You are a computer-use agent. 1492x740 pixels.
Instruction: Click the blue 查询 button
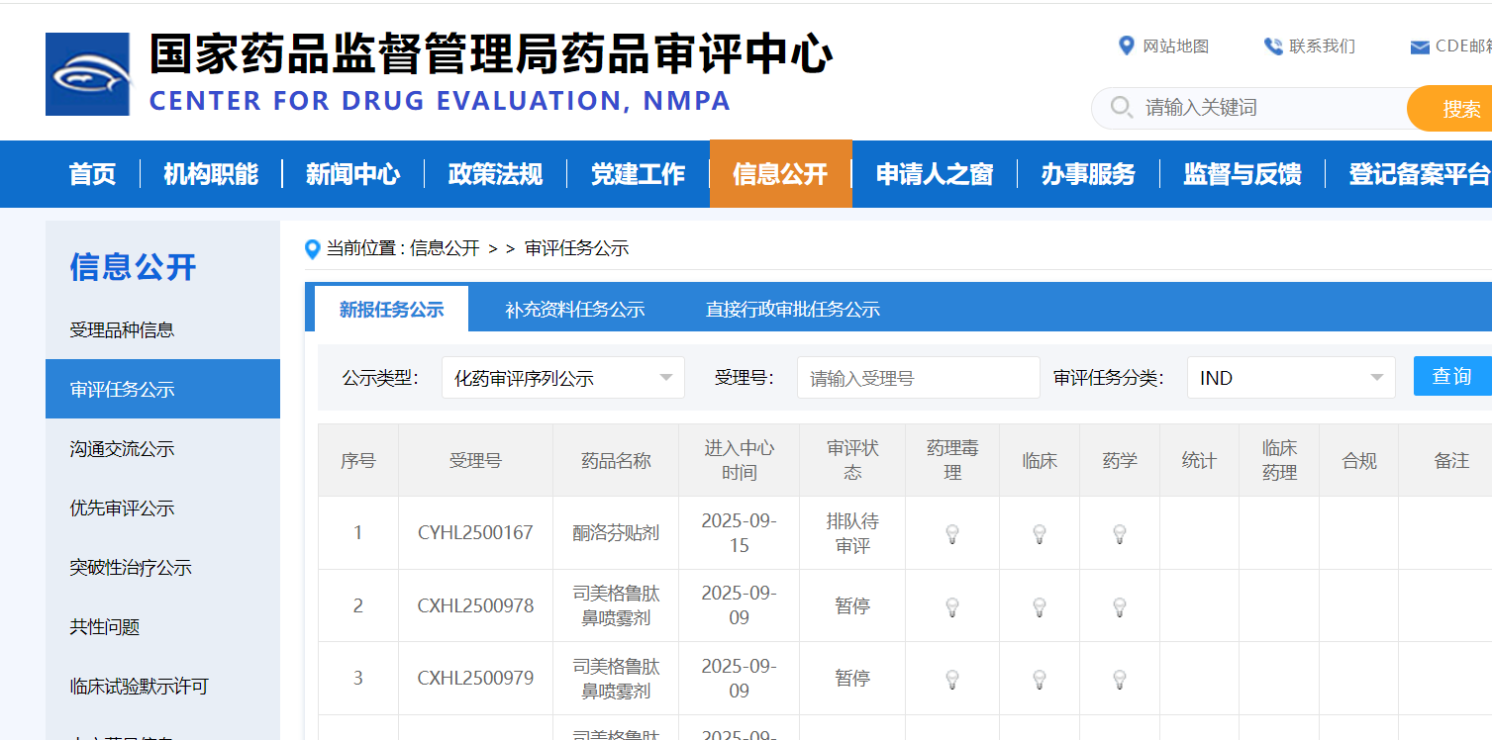[1452, 376]
